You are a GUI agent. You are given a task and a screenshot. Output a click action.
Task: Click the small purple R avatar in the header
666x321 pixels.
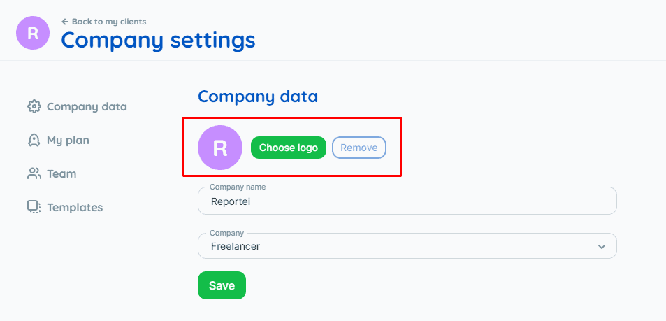(x=33, y=33)
